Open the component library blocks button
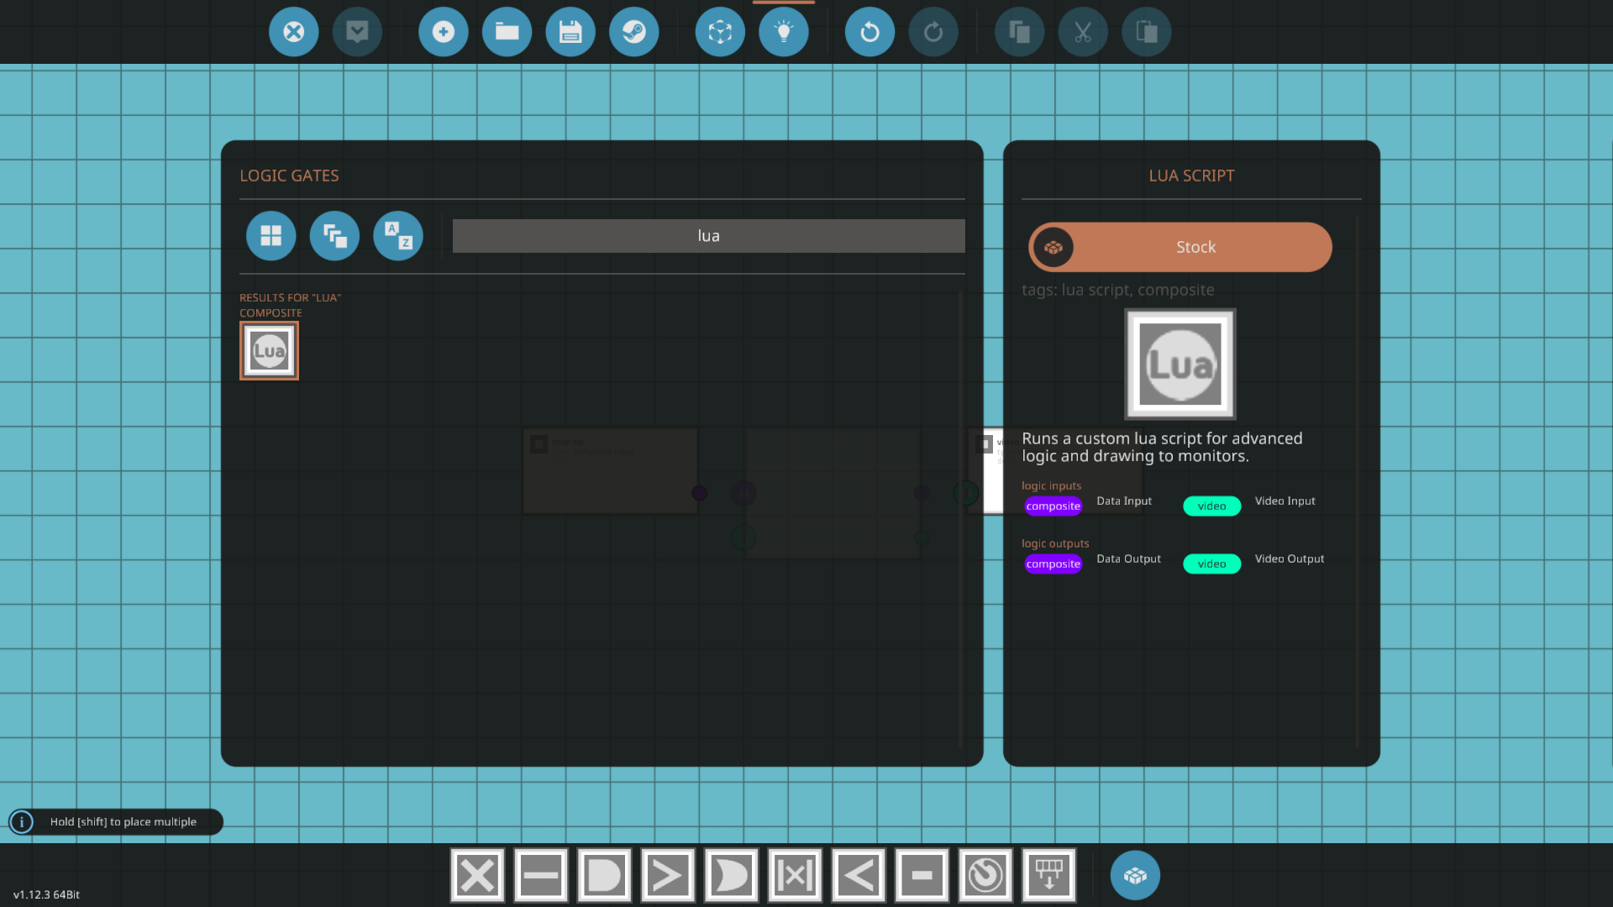Viewport: 1613px width, 907px height. (x=1135, y=876)
